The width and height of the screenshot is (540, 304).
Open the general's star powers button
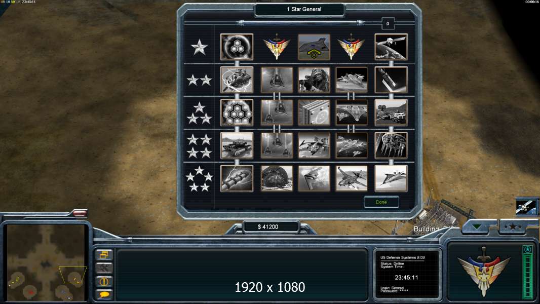tap(513, 226)
